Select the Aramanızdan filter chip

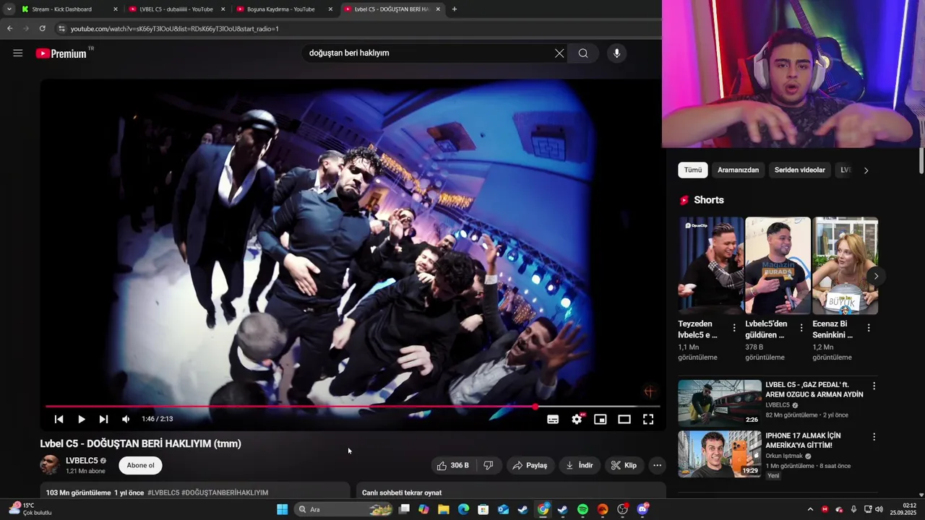coord(738,170)
